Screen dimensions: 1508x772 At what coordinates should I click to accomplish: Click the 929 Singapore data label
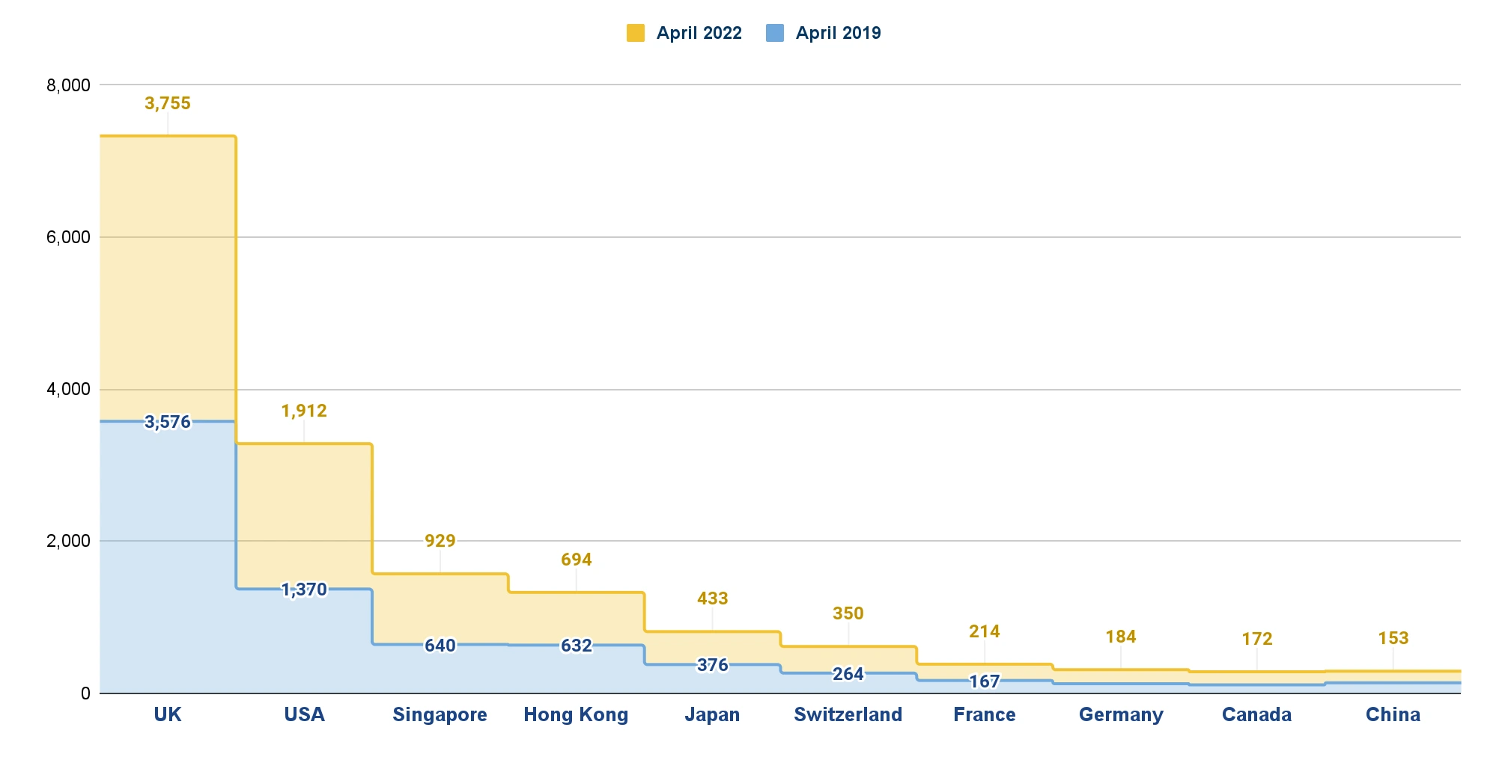pyautogui.click(x=440, y=541)
